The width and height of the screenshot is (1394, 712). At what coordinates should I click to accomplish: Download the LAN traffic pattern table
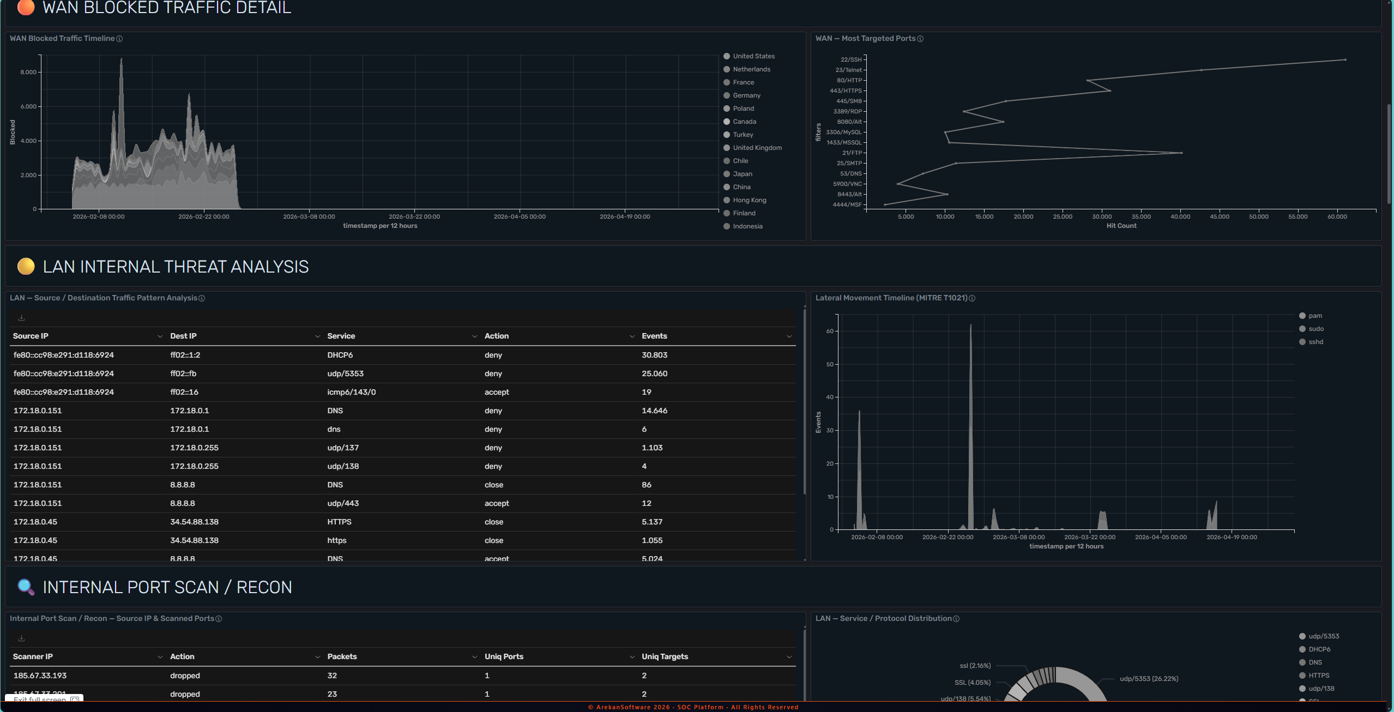tap(21, 318)
